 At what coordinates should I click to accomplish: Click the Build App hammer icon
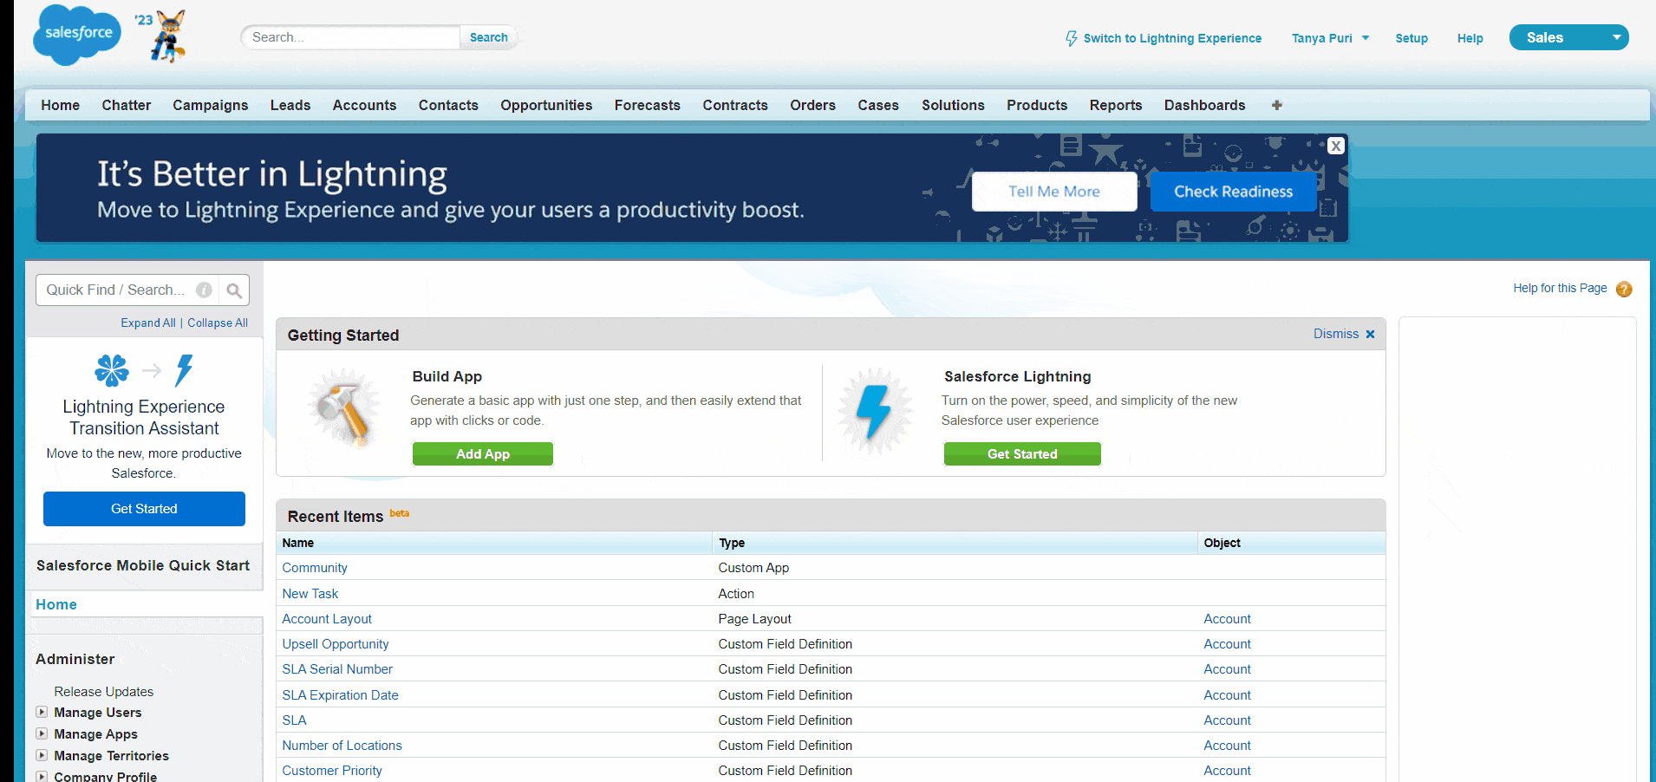[344, 407]
